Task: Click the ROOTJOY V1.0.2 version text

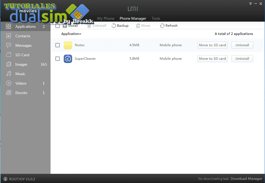Action: click(x=22, y=179)
